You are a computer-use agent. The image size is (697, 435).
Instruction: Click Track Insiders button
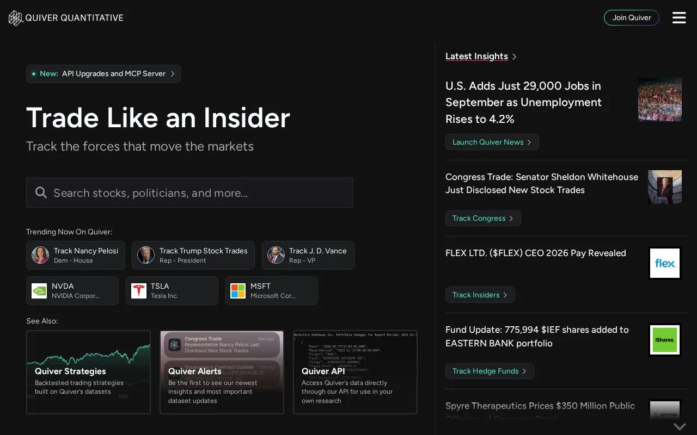tap(480, 295)
